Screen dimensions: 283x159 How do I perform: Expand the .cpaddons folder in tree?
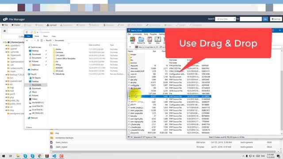6,45
